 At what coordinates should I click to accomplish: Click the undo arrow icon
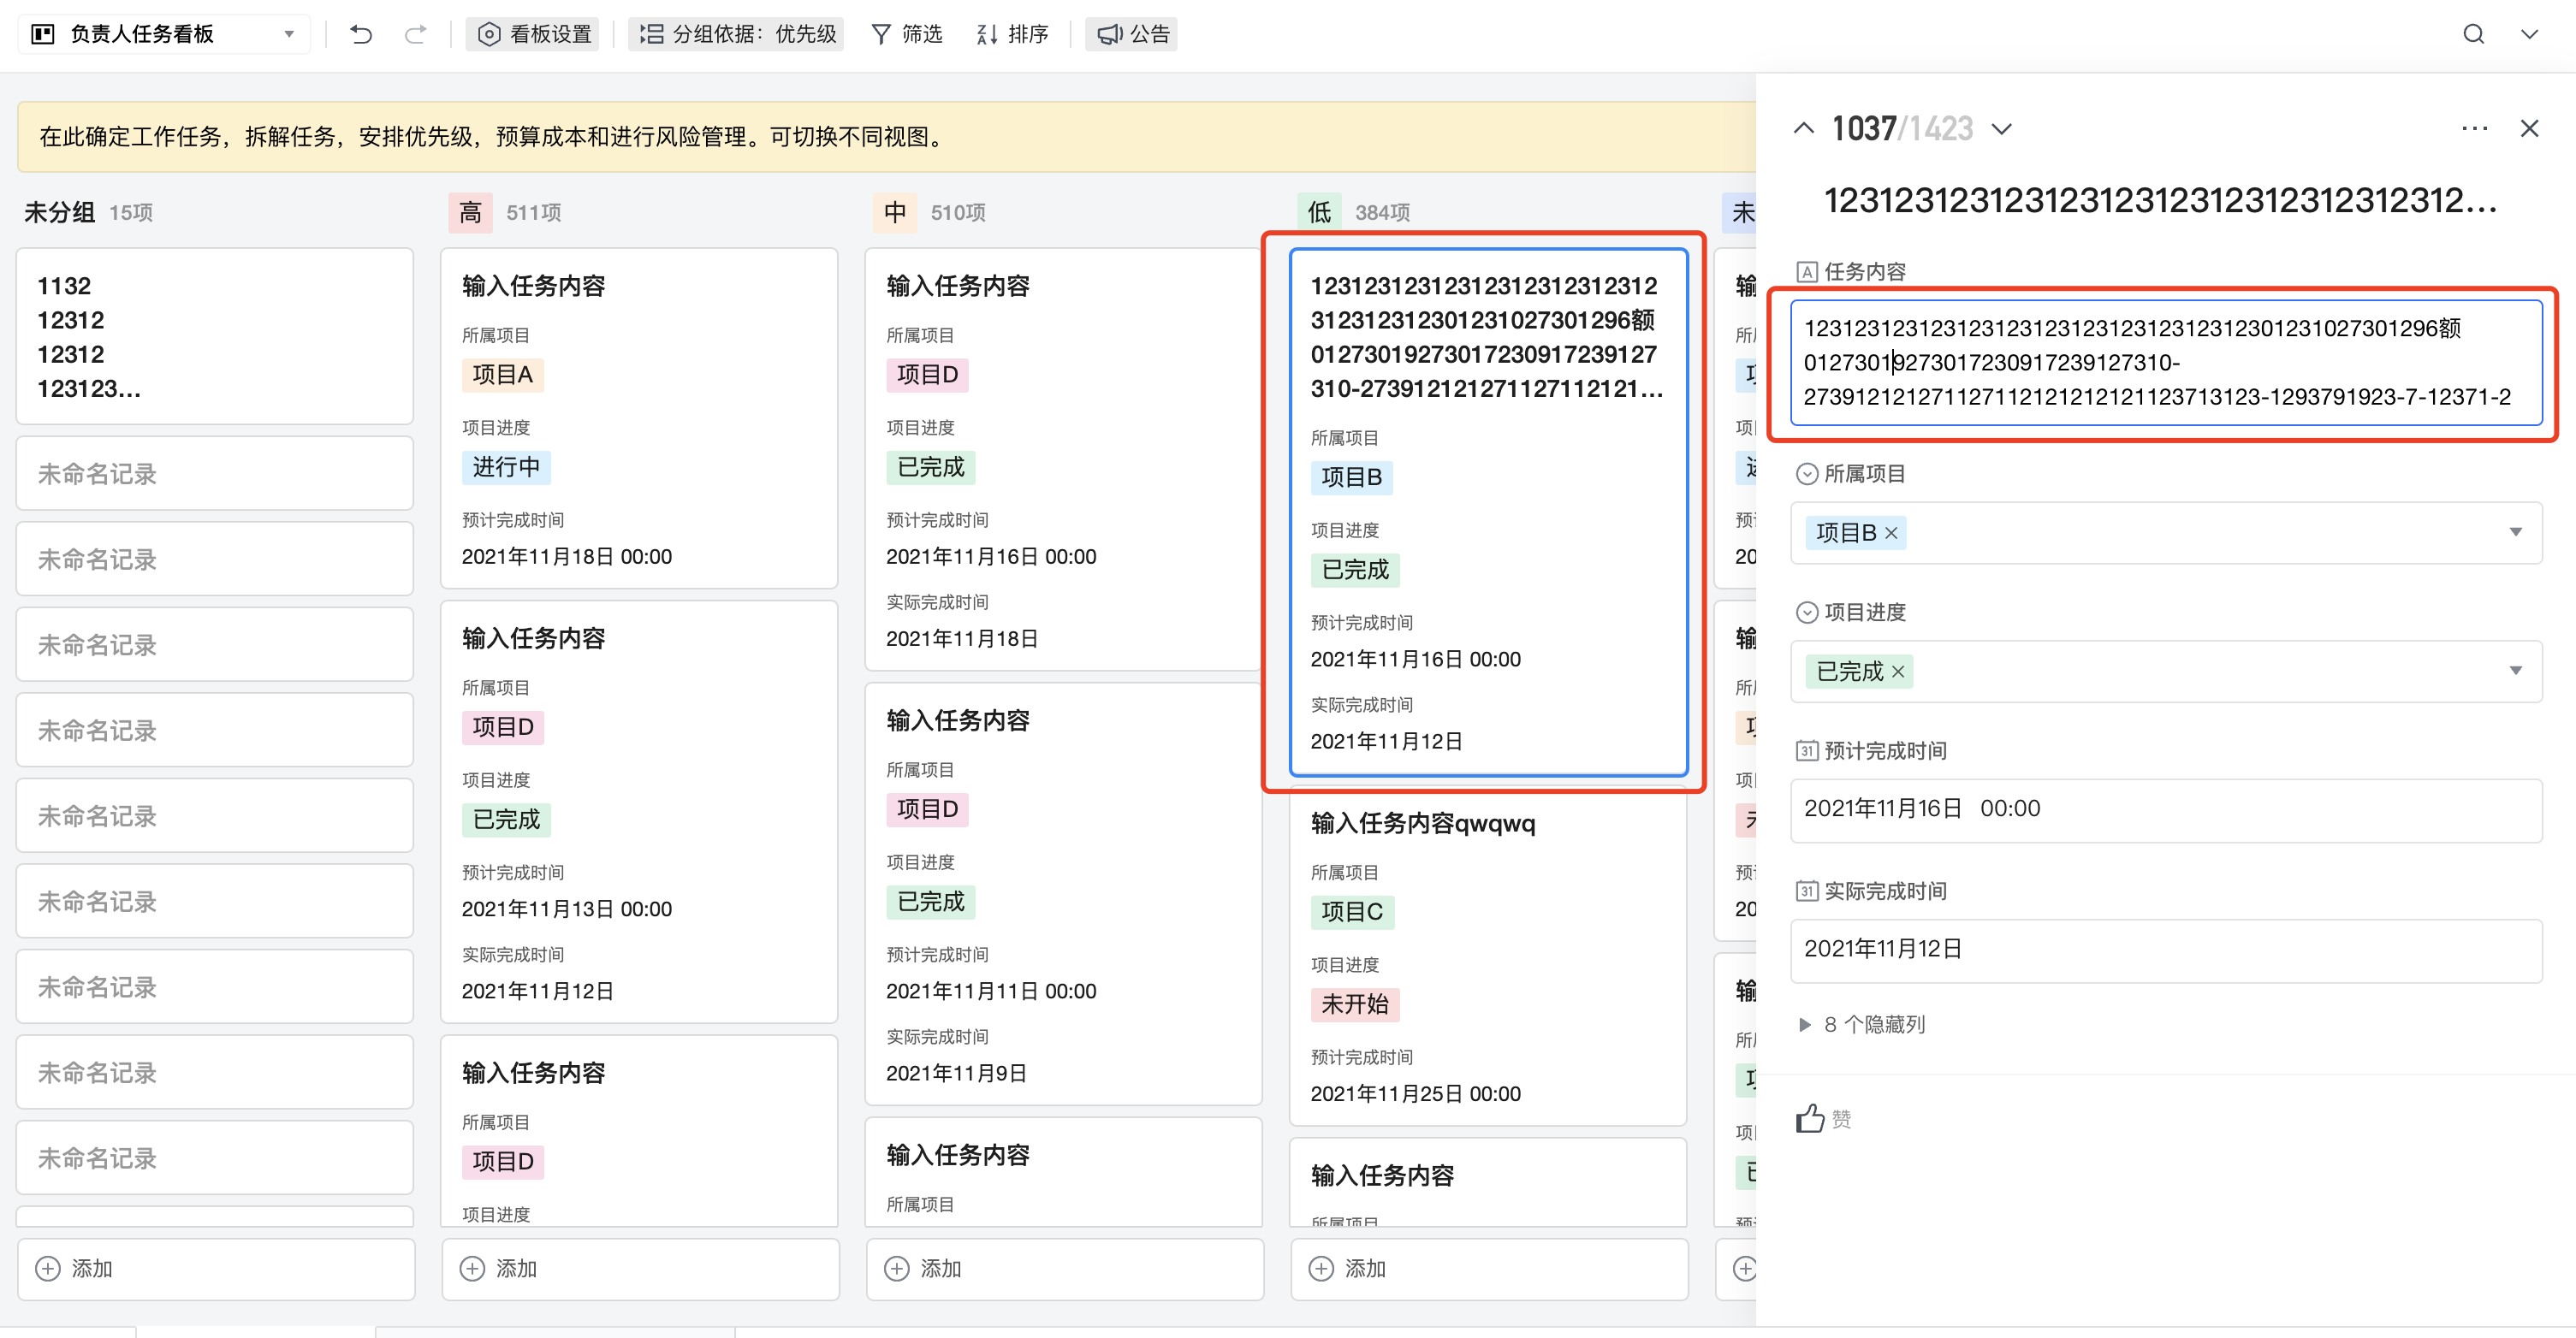361,35
